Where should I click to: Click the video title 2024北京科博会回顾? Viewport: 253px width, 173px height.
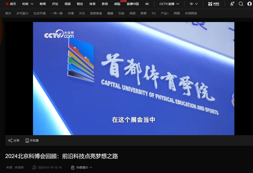pyautogui.click(x=61, y=156)
